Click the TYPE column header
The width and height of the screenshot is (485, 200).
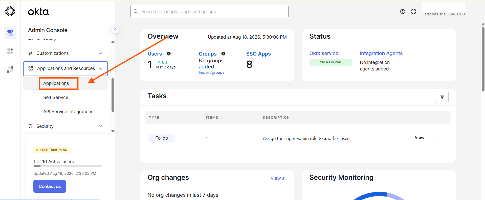point(154,118)
